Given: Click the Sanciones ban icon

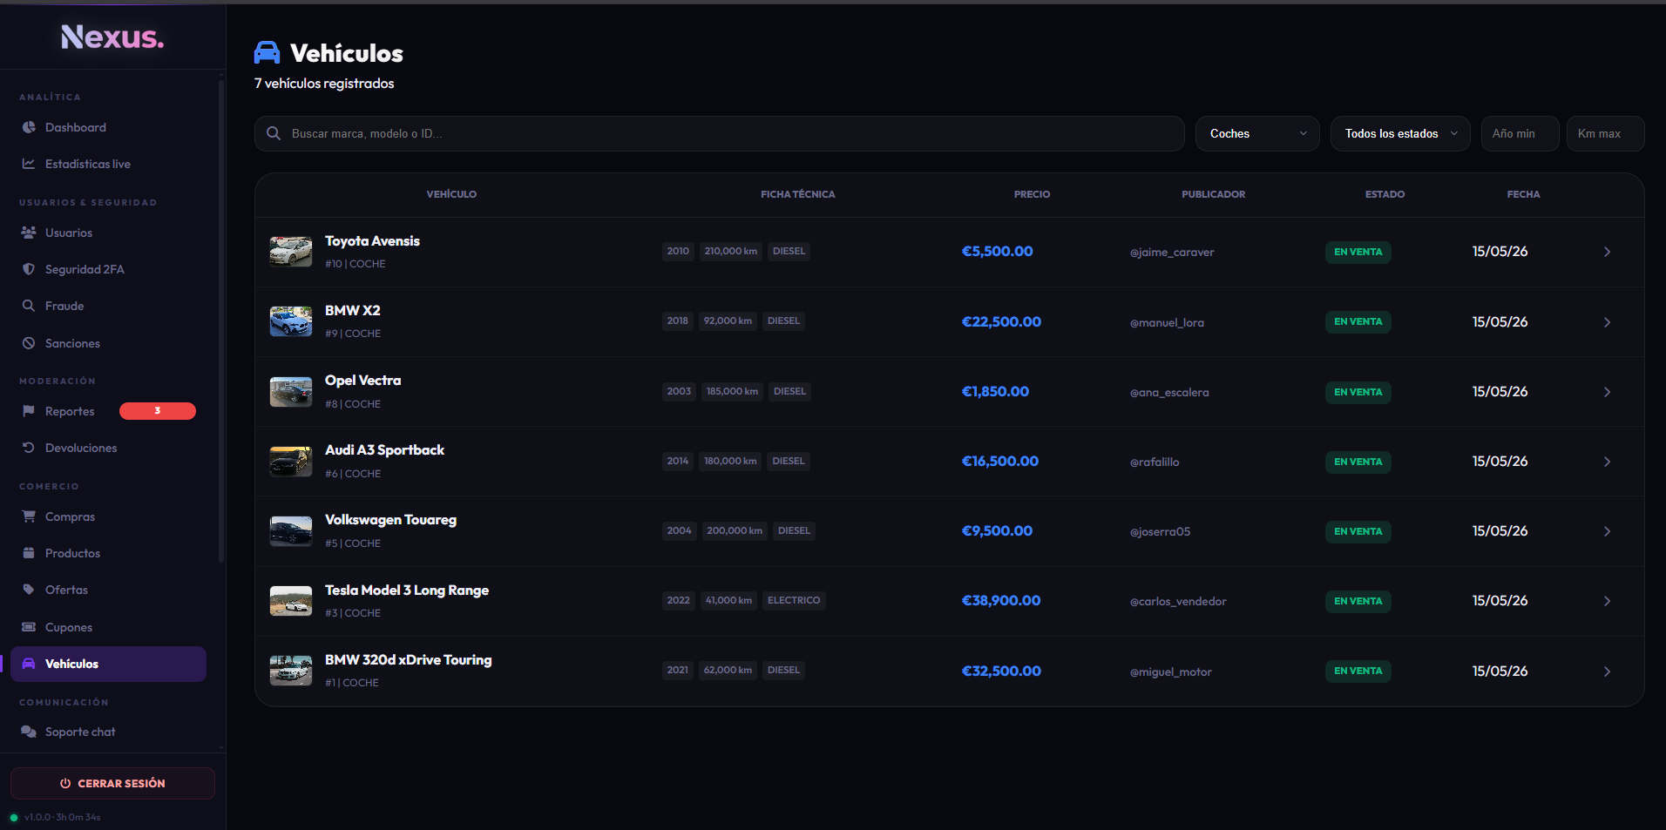Looking at the screenshot, I should pyautogui.click(x=29, y=343).
